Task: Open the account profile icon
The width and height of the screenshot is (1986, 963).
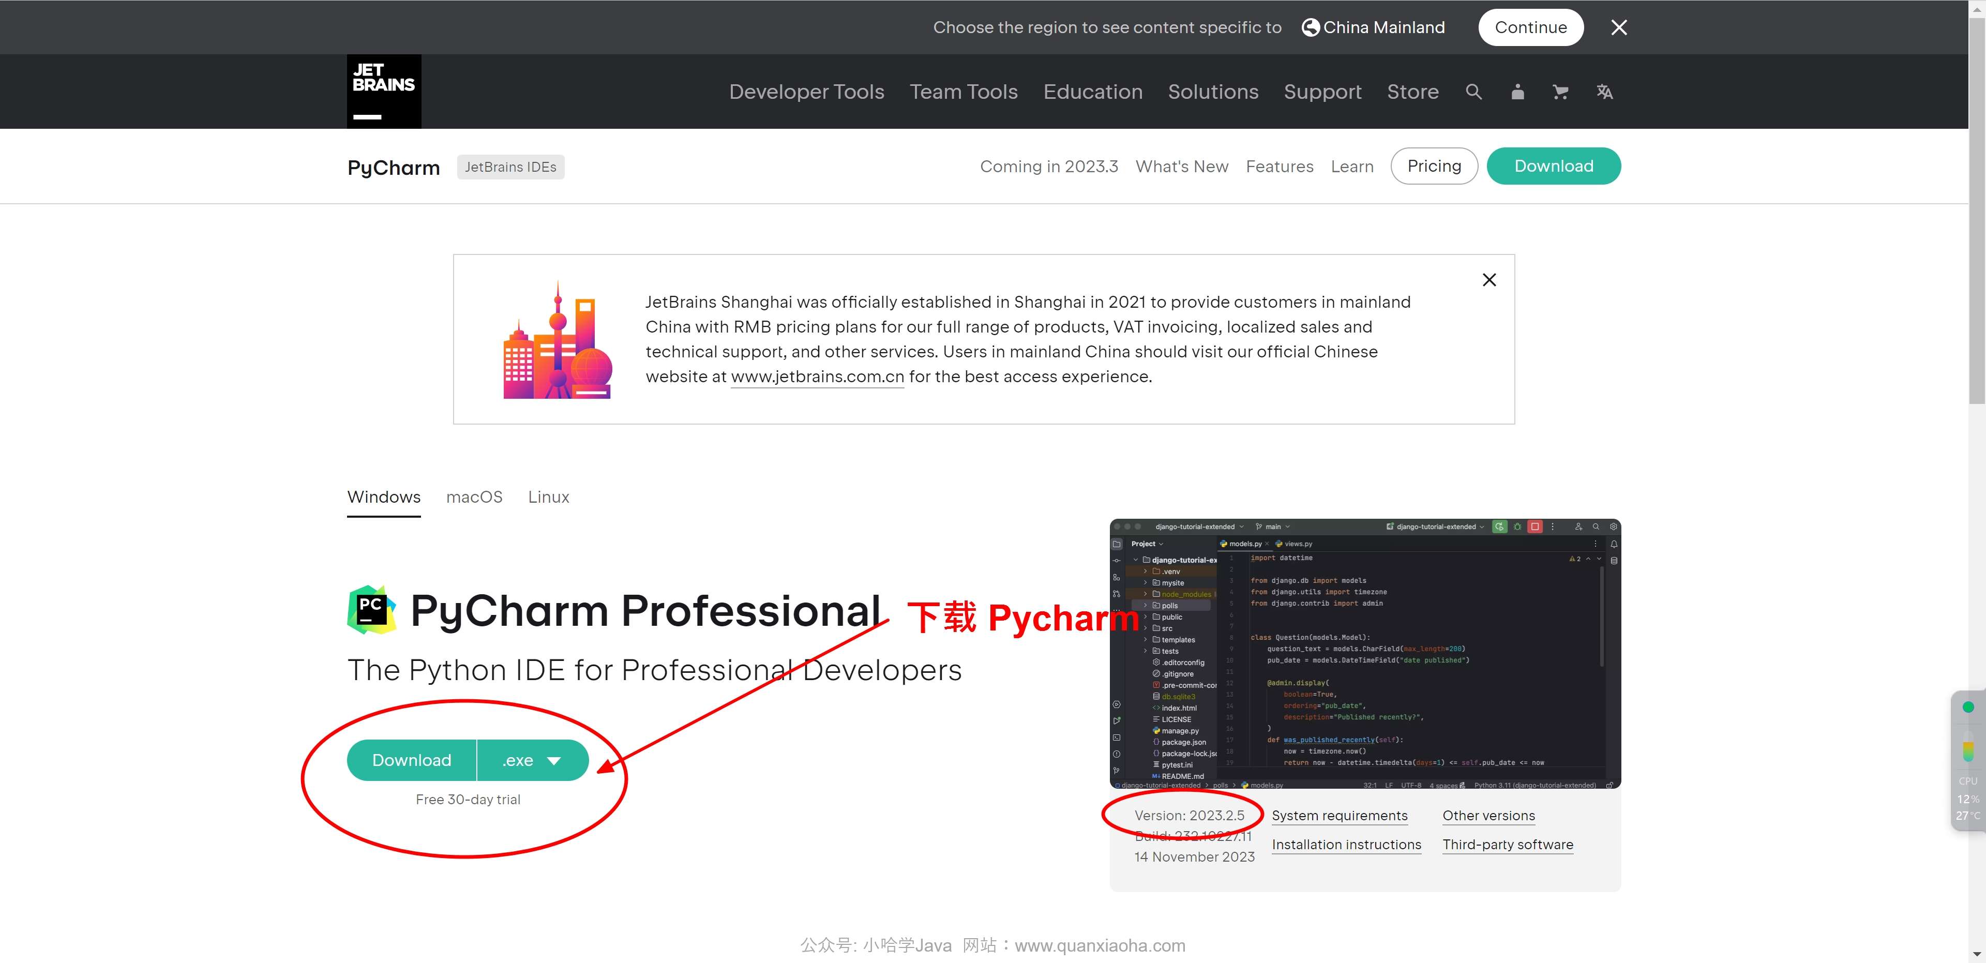Action: (x=1517, y=92)
